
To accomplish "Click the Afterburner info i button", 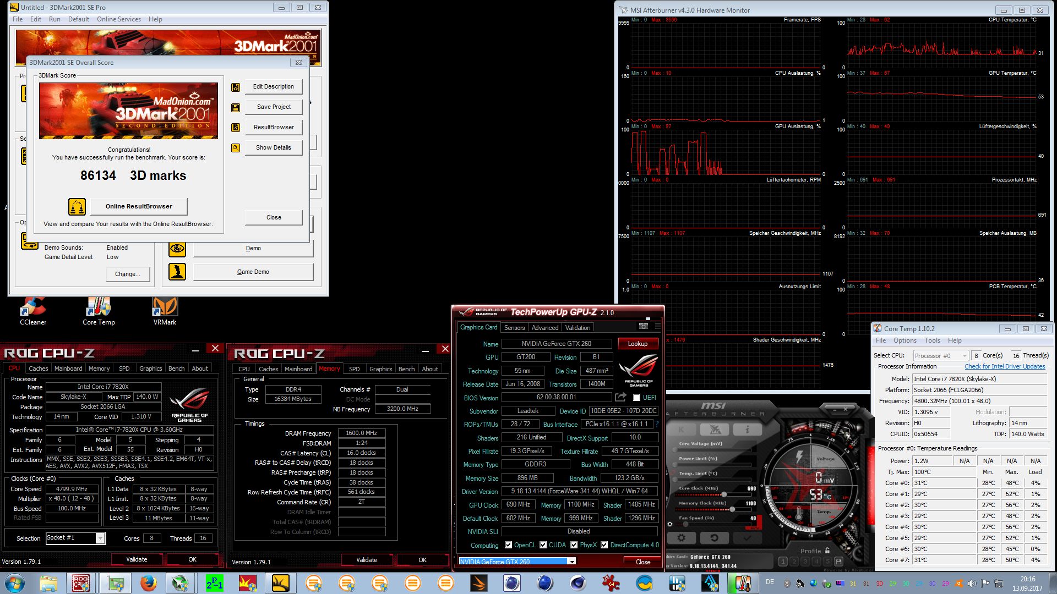I will point(747,430).
